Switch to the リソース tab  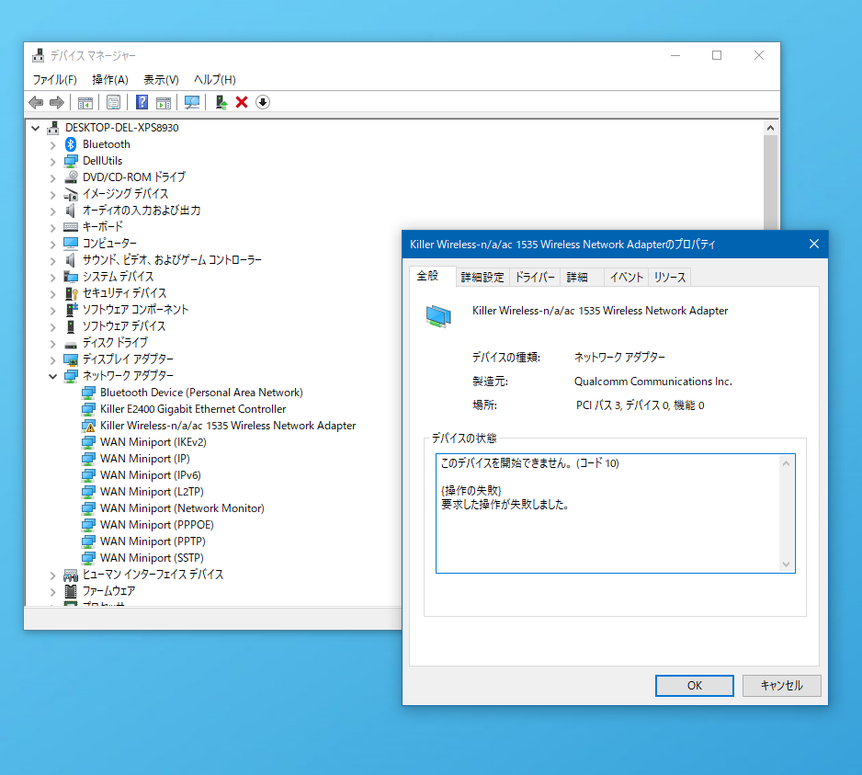[x=670, y=278]
